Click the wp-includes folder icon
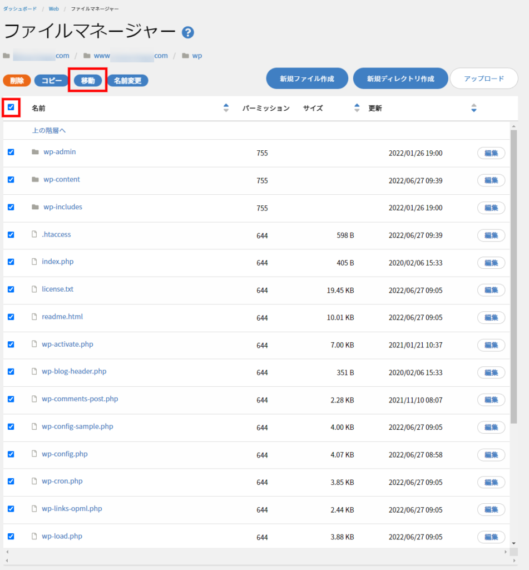Image resolution: width=529 pixels, height=570 pixels. [x=35, y=207]
